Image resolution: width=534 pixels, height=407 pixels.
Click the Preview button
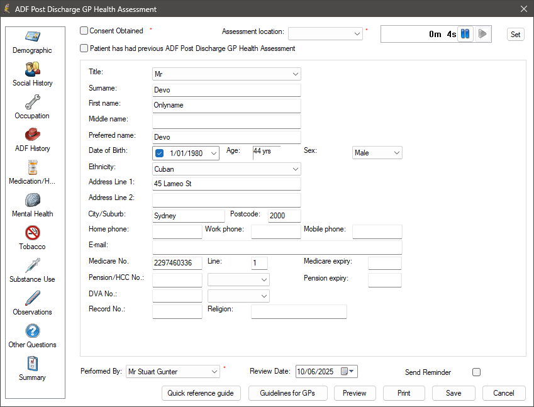pos(355,393)
